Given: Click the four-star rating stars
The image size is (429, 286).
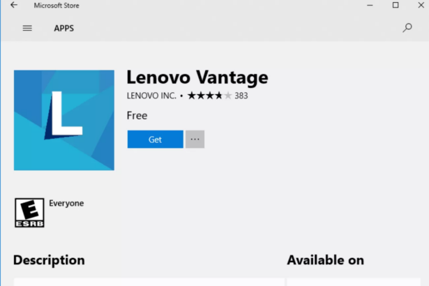Looking at the screenshot, I should [x=209, y=96].
